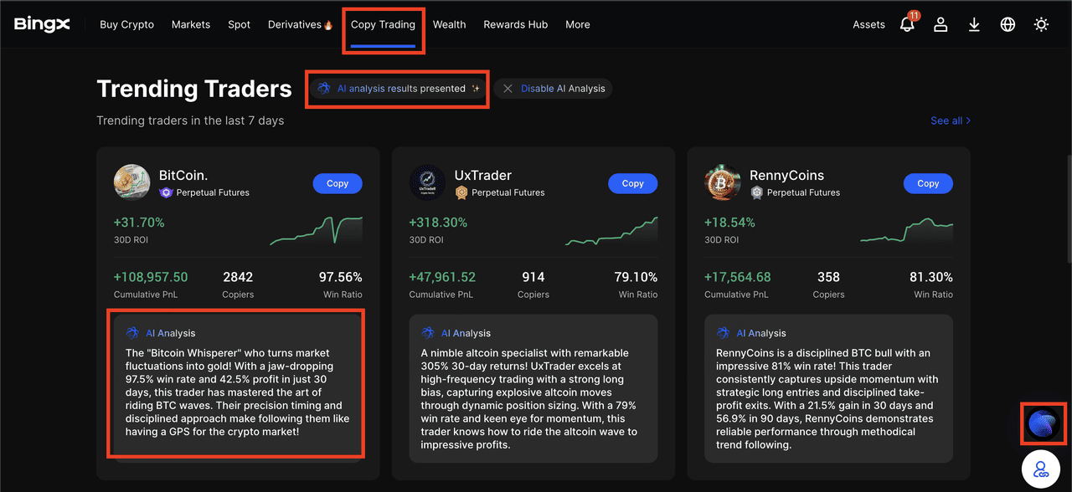Click the fire icon next to Derivatives
Screen dimensions: 1072x492
coord(328,25)
